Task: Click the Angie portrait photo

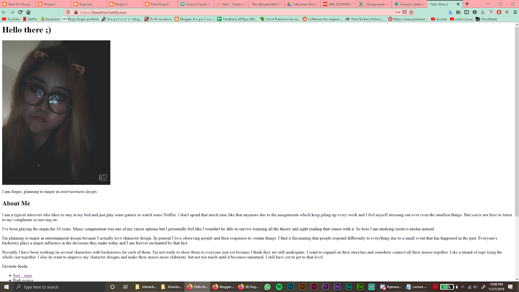Action: tap(56, 113)
